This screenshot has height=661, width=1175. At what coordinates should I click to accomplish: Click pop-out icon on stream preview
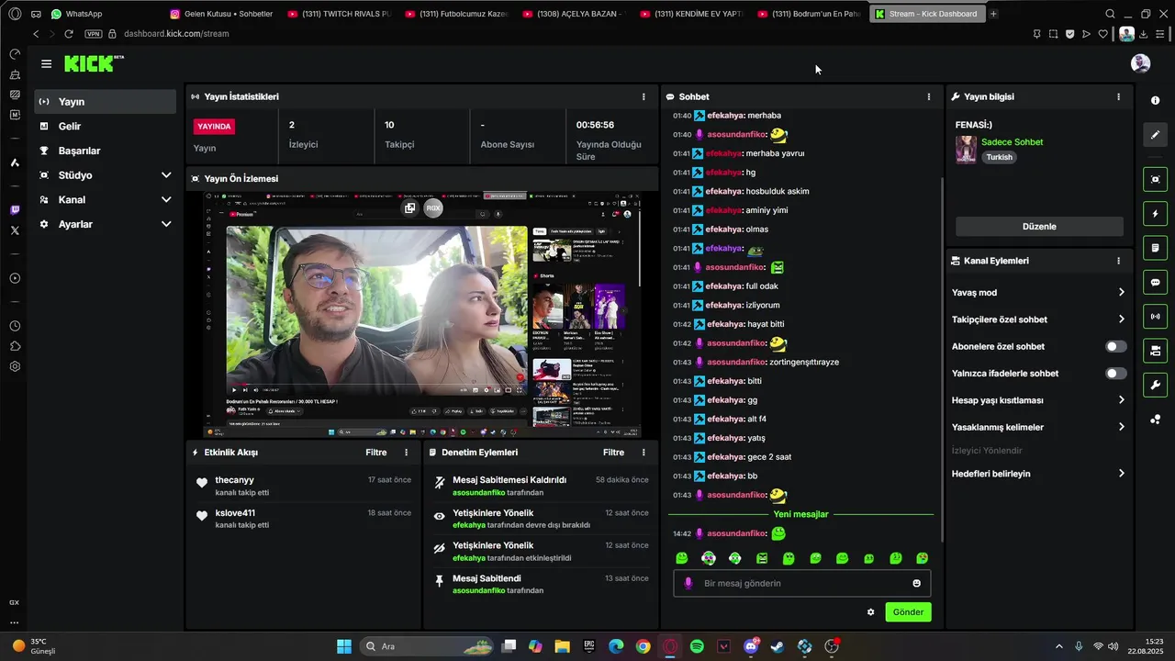[409, 208]
